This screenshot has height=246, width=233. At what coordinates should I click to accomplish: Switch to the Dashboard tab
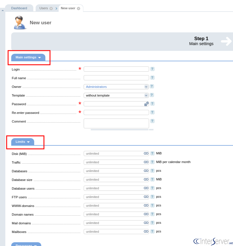tap(19, 8)
